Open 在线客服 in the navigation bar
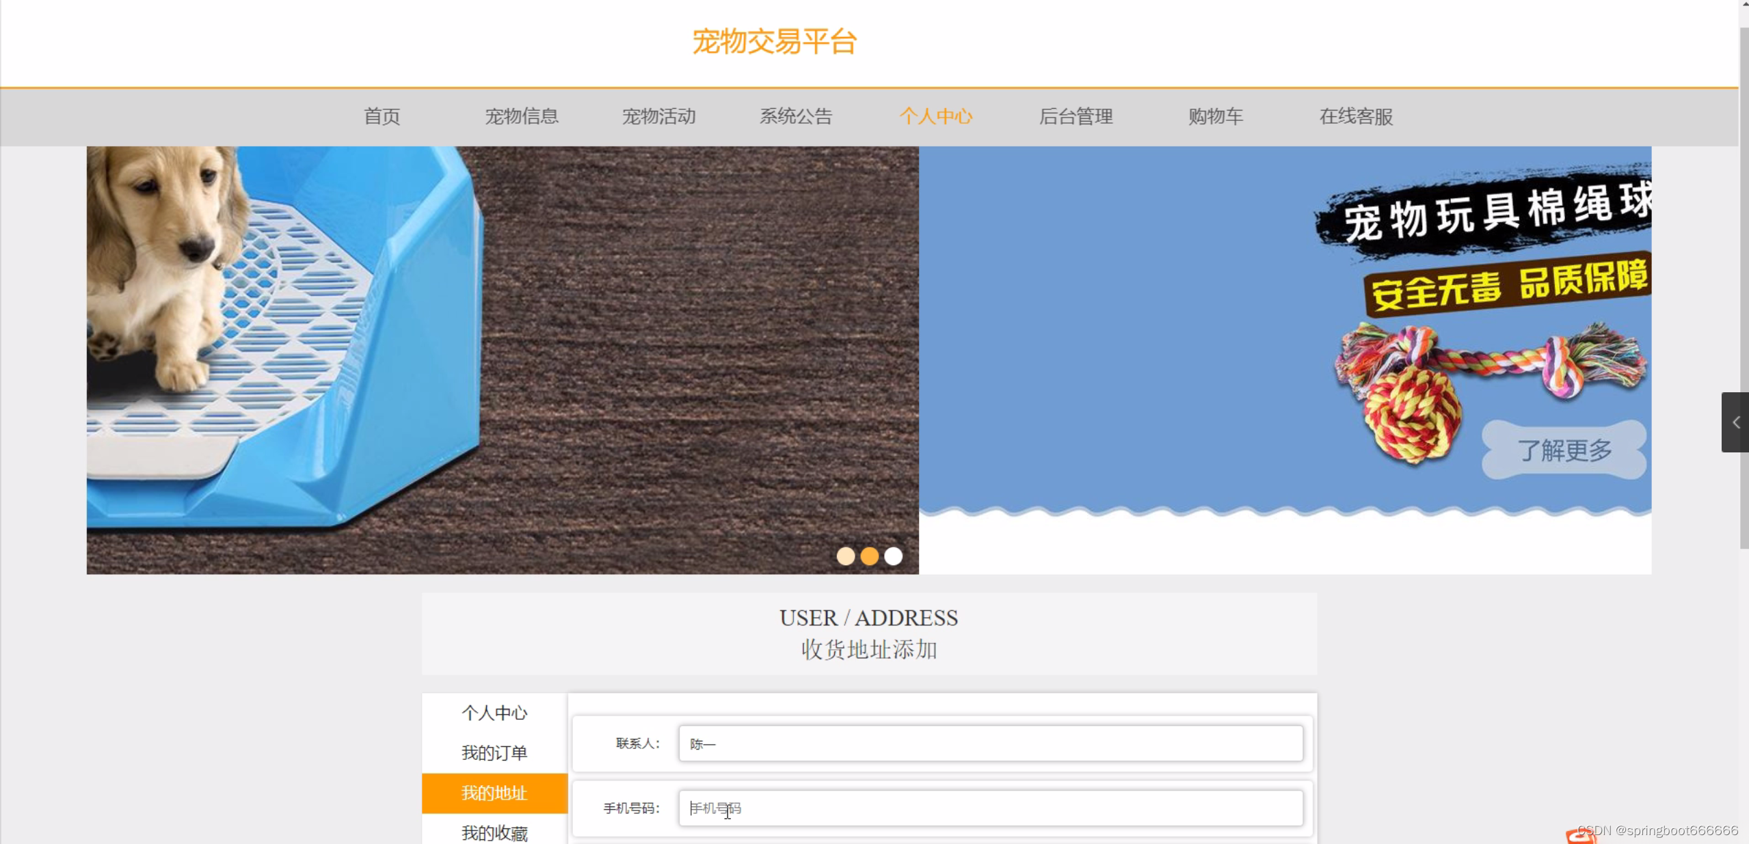Viewport: 1749px width, 844px height. pyautogui.click(x=1356, y=116)
